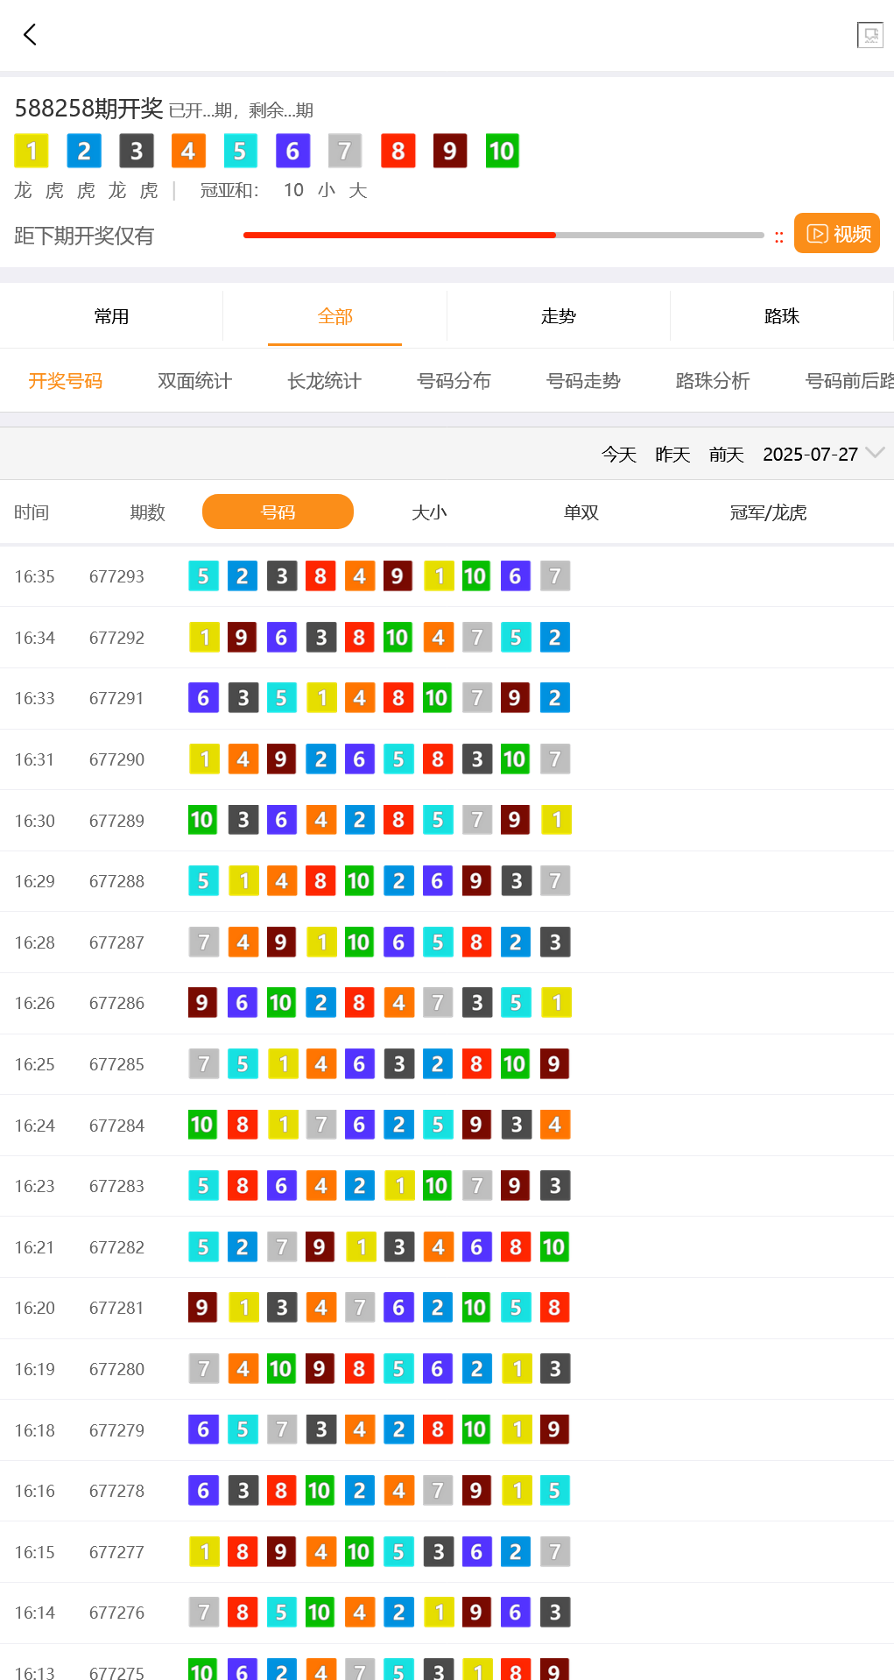Filter results by 今天
Image resolution: width=894 pixels, height=1680 pixels.
(x=619, y=455)
